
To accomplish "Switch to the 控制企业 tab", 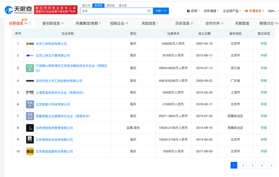I will pos(119,24).
